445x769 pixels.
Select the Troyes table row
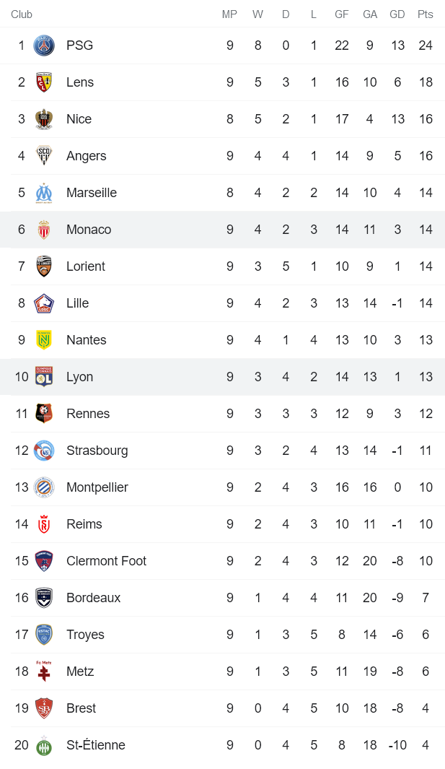222,635
